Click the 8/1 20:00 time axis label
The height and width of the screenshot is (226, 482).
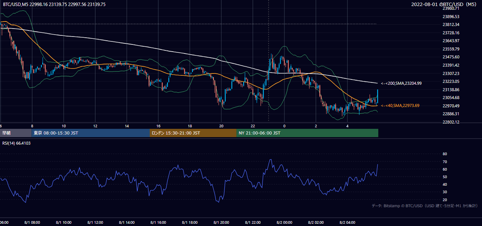pos(221,223)
